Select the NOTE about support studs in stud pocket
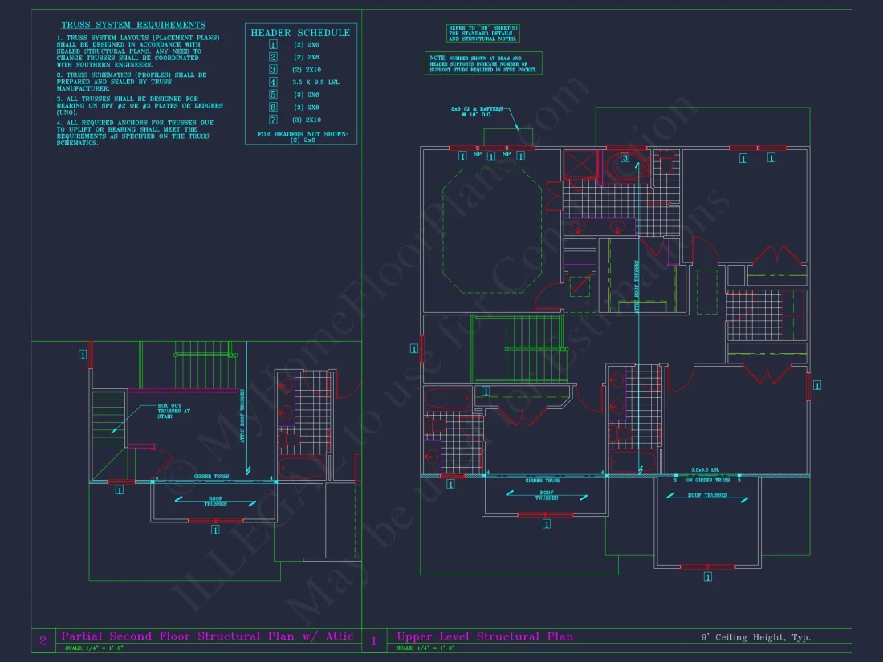 pyautogui.click(x=484, y=63)
